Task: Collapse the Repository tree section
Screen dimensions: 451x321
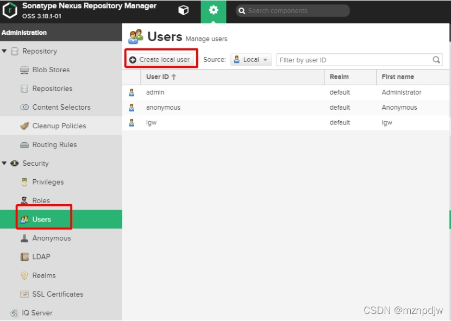Action: (4, 51)
